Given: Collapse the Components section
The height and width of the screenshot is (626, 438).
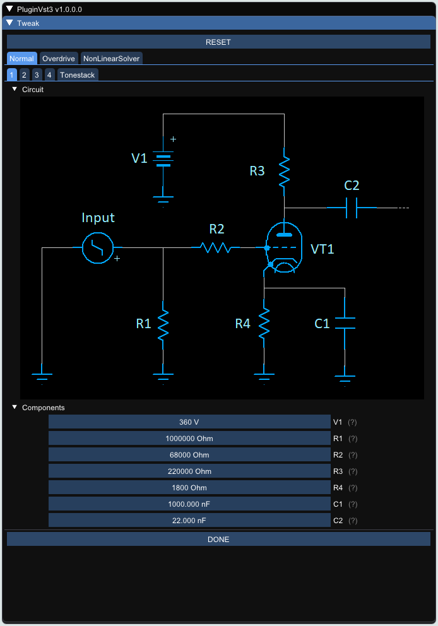Looking at the screenshot, I should pyautogui.click(x=15, y=407).
